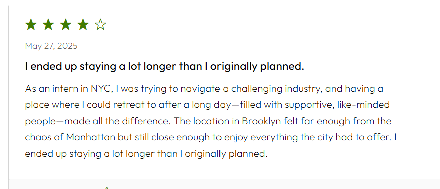Click the first filled green star
440x189 pixels.
pyautogui.click(x=31, y=25)
